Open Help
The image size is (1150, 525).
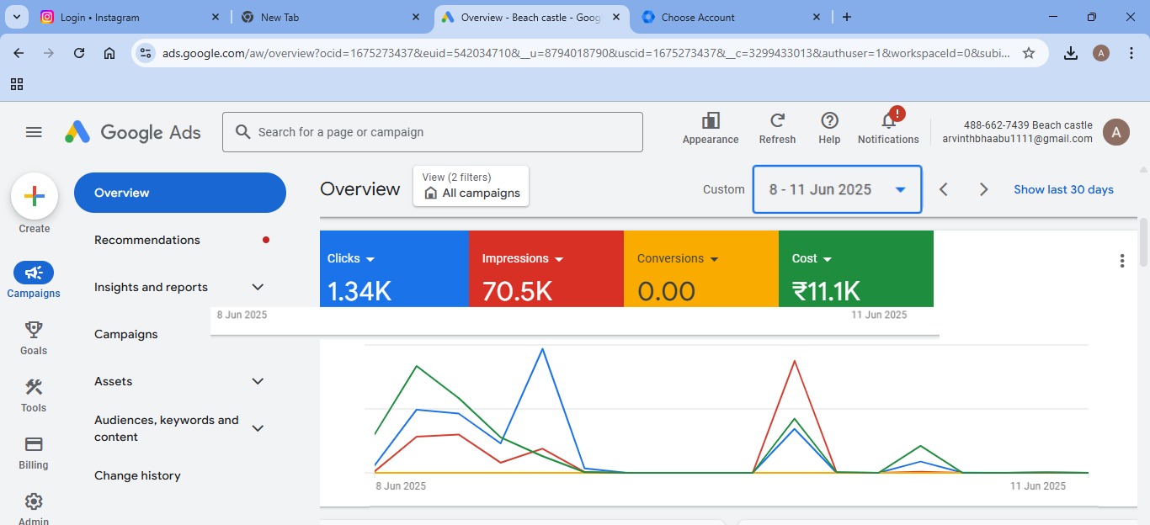point(829,129)
